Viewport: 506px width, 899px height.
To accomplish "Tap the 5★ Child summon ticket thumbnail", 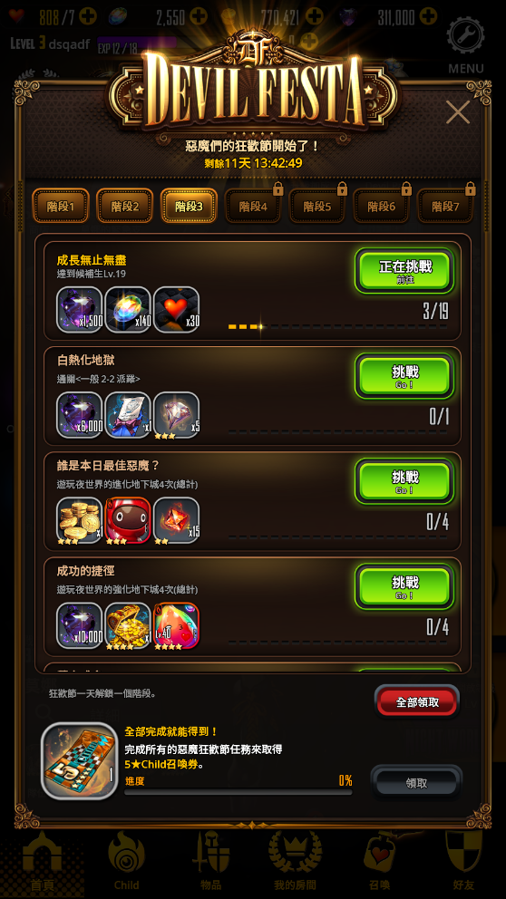I will (x=80, y=760).
